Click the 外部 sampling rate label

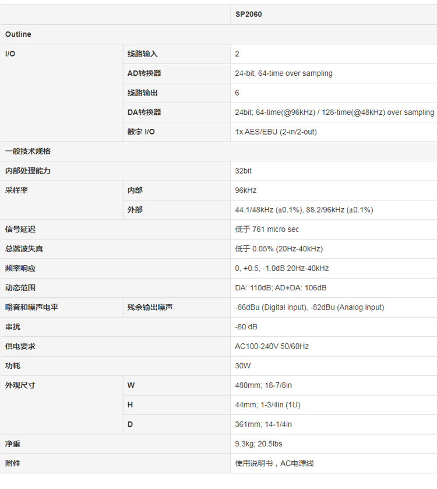point(135,210)
